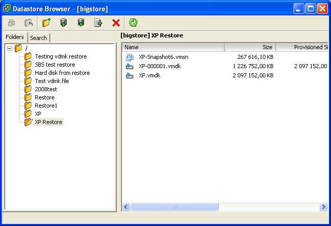Screen dimensions: 331x226
Task: Sort by the Size column header
Action: (x=250, y=47)
